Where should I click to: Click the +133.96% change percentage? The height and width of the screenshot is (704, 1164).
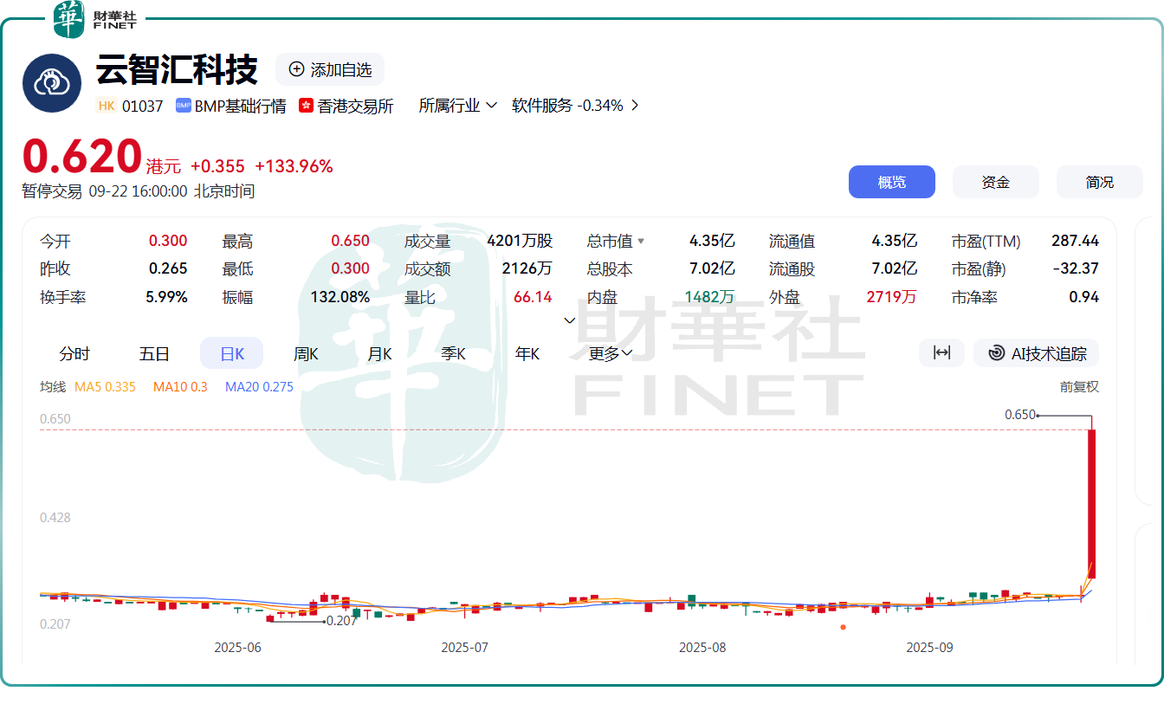(x=294, y=166)
